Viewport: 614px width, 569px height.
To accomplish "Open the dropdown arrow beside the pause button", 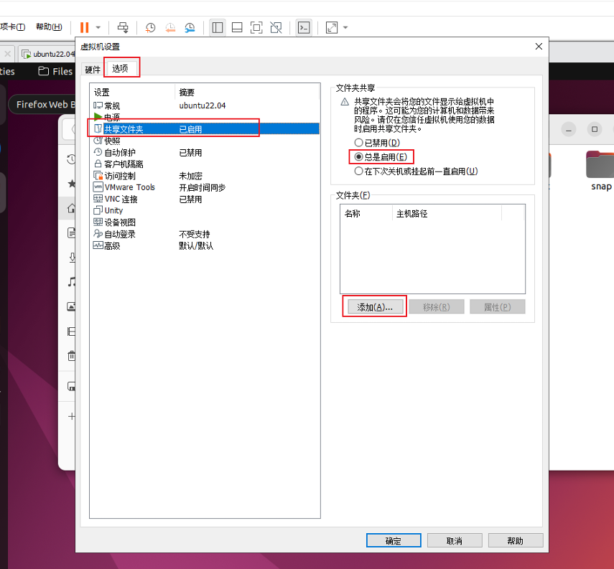I will pyautogui.click(x=98, y=27).
